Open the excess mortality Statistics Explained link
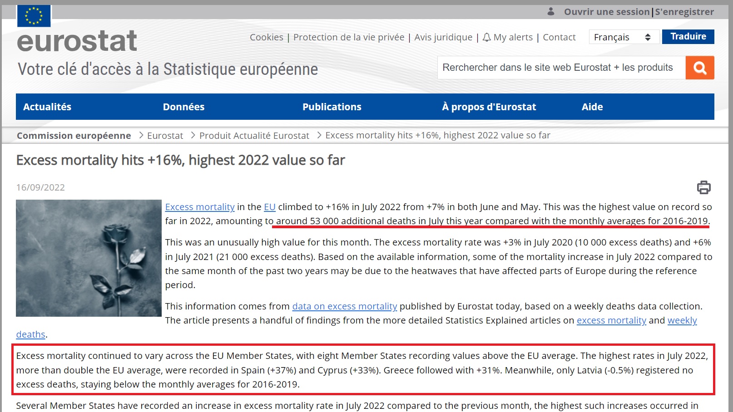Viewport: 733px width, 412px height. [611, 320]
